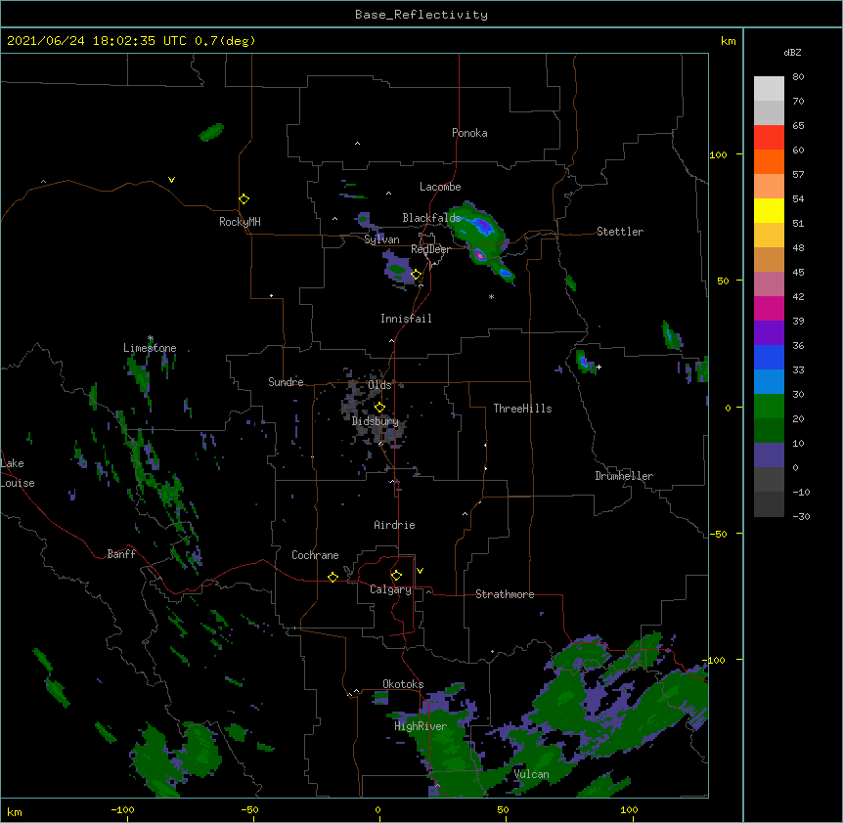Viewport: 843px width, 823px height.
Task: Select the bright green 30-20 dBZ swatch
Action: click(x=769, y=407)
